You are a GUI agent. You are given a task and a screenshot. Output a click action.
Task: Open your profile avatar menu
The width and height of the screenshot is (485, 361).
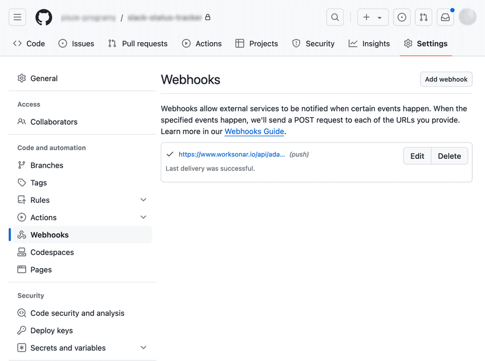pos(467,17)
